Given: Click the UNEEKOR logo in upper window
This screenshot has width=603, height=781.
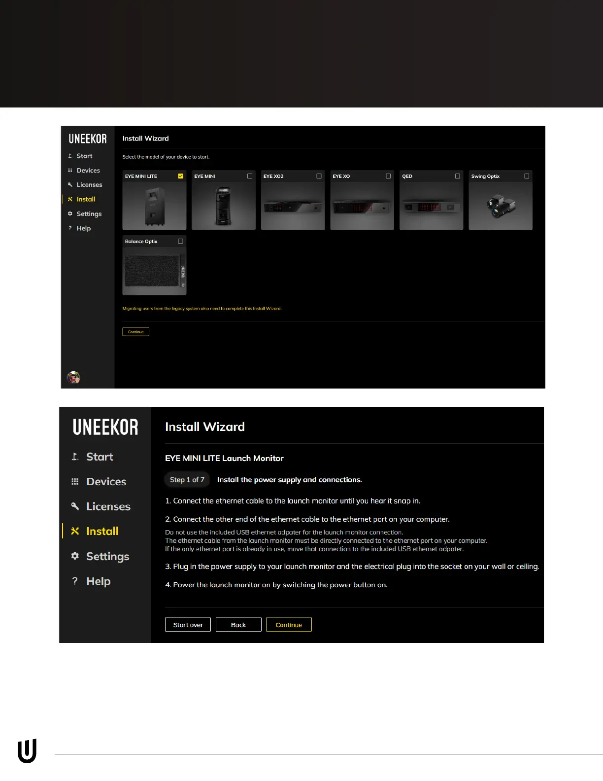Looking at the screenshot, I should (x=88, y=139).
